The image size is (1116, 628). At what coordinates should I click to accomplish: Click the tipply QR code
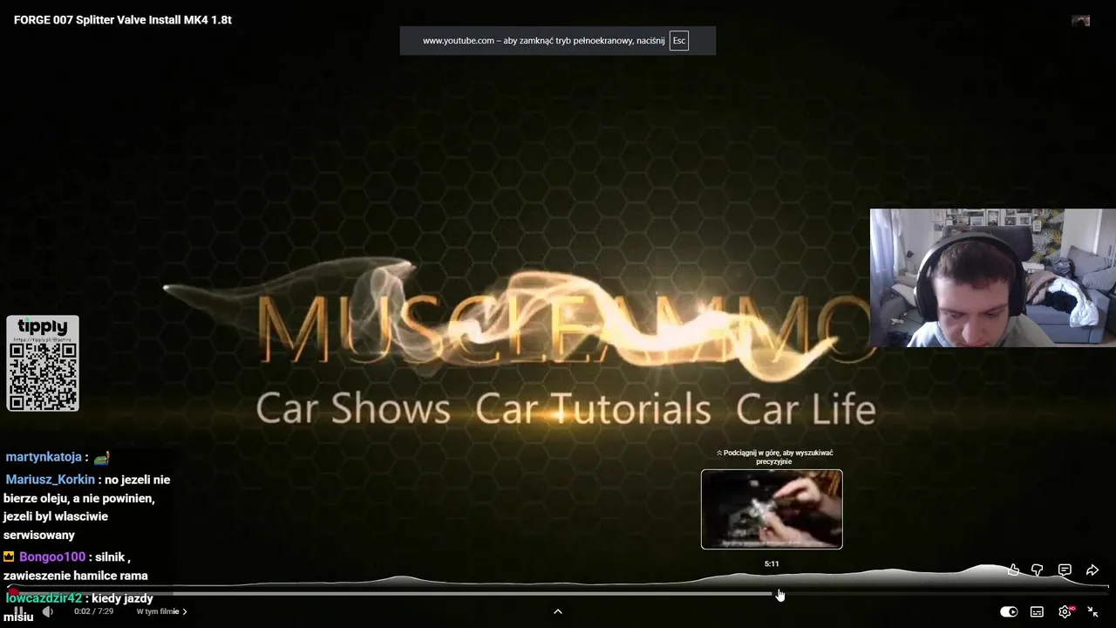(x=43, y=375)
